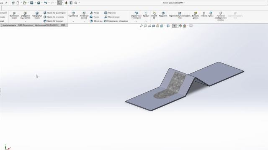Click the Edit Appearance color sphere icon
Image resolution: width=268 pixels, height=150 pixels.
coord(180,26)
